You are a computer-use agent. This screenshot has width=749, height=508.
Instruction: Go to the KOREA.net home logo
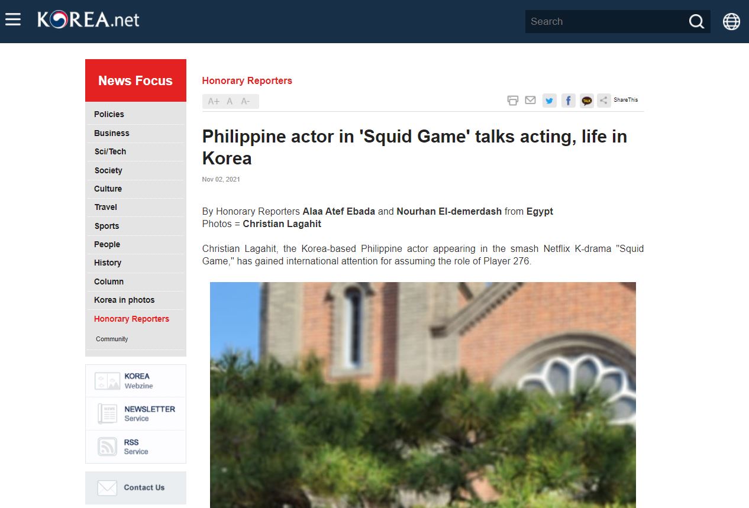tap(88, 20)
